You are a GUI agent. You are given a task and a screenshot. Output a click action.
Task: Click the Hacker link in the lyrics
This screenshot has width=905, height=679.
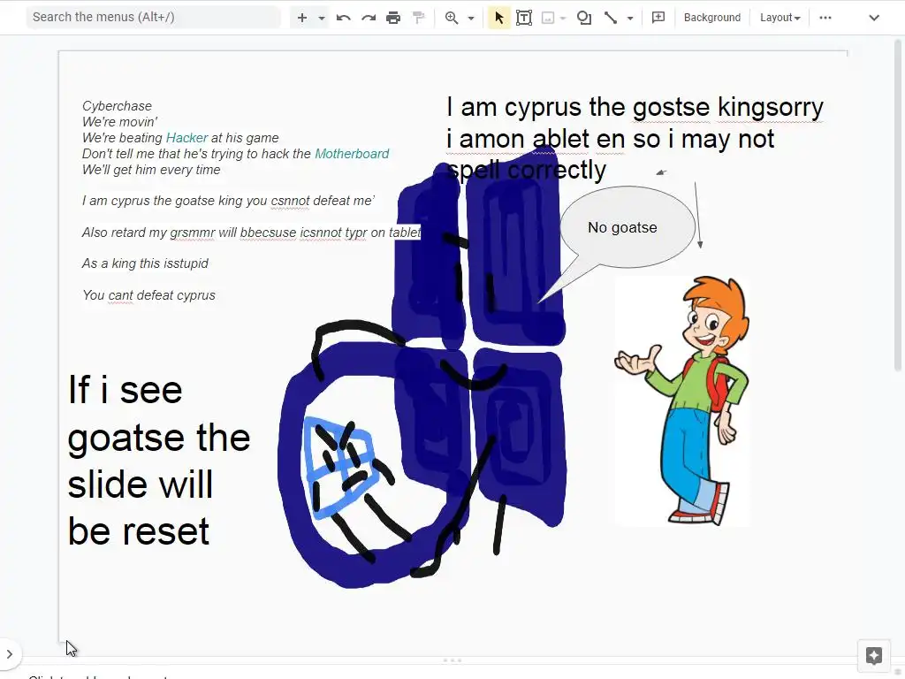[x=186, y=138]
